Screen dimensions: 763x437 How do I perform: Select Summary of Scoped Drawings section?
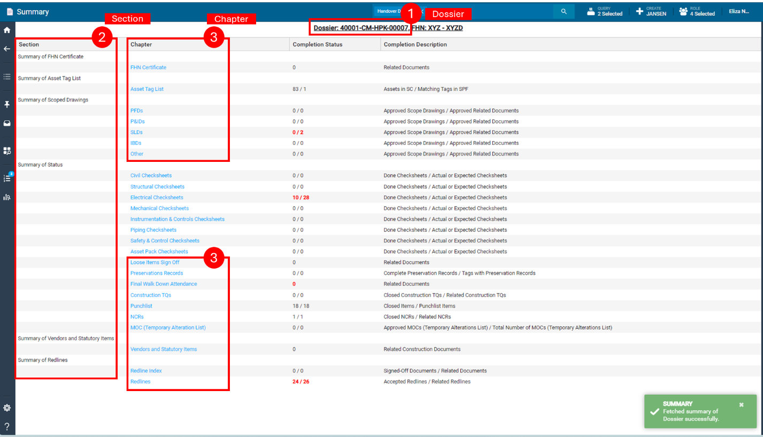(53, 100)
